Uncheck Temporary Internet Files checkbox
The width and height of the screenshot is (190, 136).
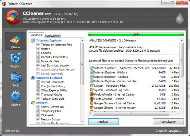[38, 45]
